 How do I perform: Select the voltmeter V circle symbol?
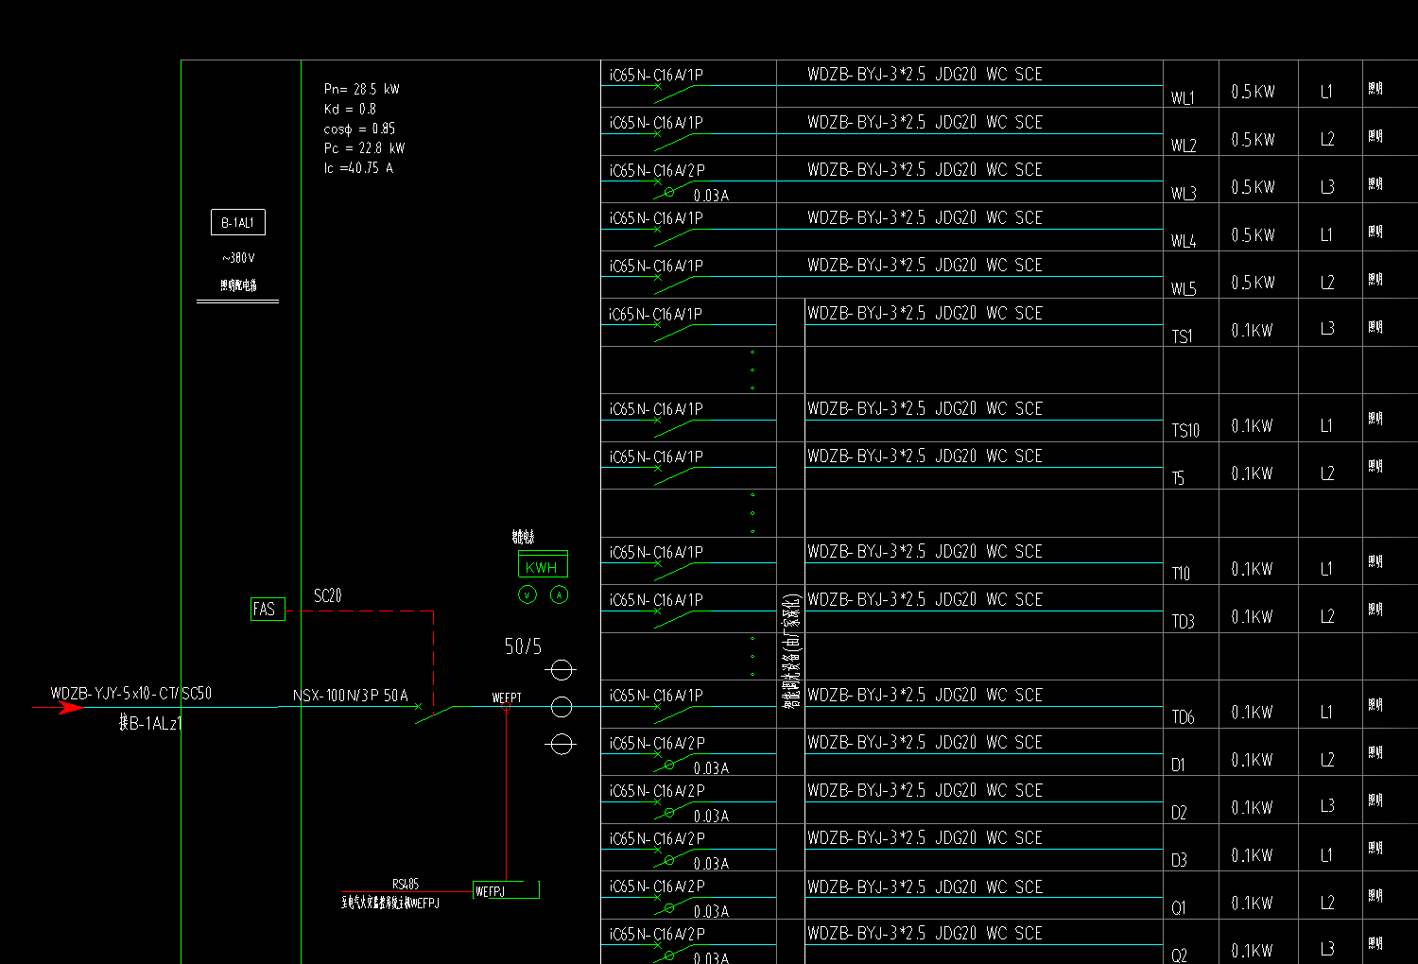[x=527, y=594]
